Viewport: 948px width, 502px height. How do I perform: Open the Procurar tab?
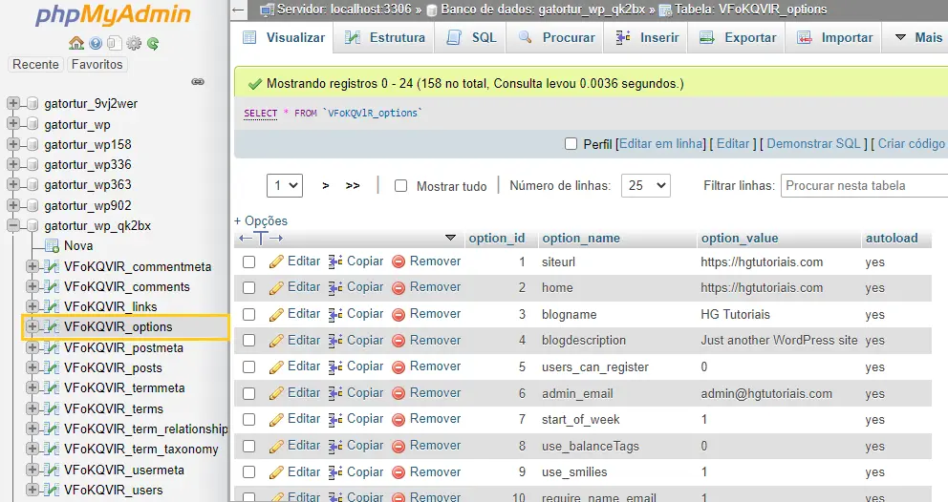[x=556, y=37]
